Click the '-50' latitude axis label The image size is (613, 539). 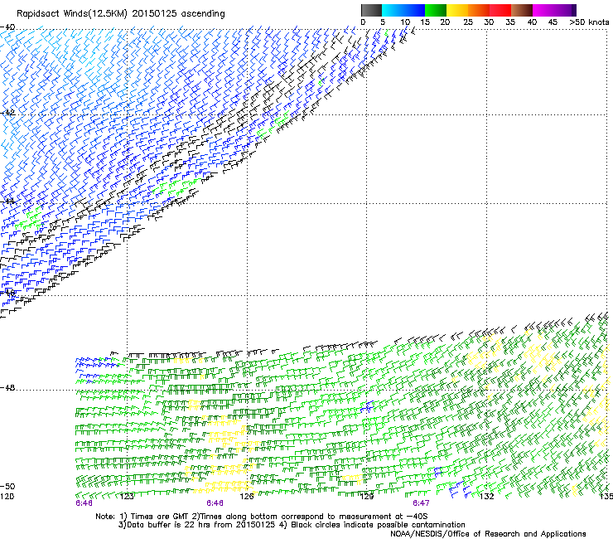coord(7,487)
